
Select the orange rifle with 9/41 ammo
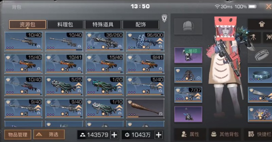[x=146, y=64]
